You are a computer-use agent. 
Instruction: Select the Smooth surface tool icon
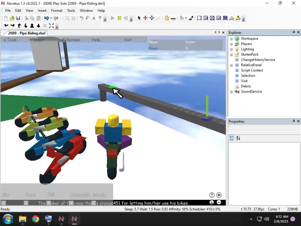[199, 18]
